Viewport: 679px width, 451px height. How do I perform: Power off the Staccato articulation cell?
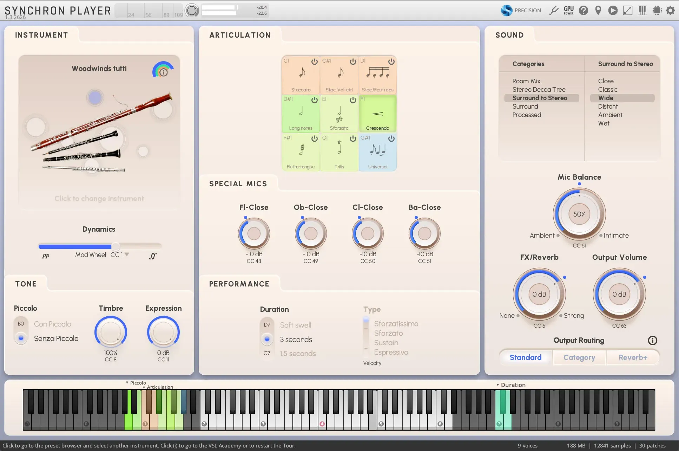point(315,61)
